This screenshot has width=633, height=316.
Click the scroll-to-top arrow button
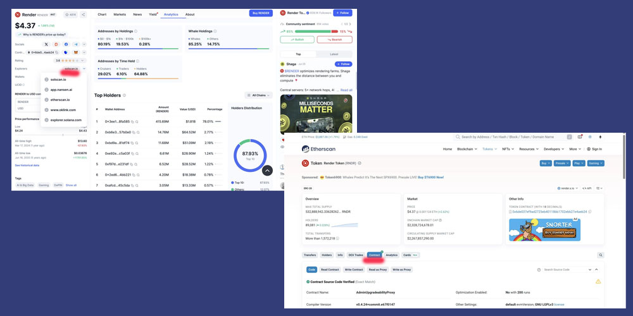(267, 170)
